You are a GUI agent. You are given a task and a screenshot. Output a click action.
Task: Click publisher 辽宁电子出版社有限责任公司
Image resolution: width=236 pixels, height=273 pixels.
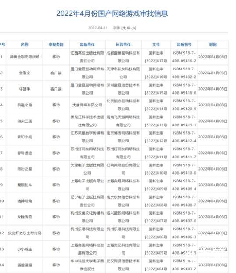coord(87,201)
